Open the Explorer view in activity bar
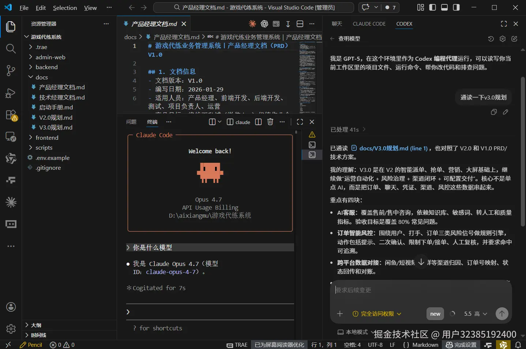Image resolution: width=526 pixels, height=349 pixels. (11, 26)
